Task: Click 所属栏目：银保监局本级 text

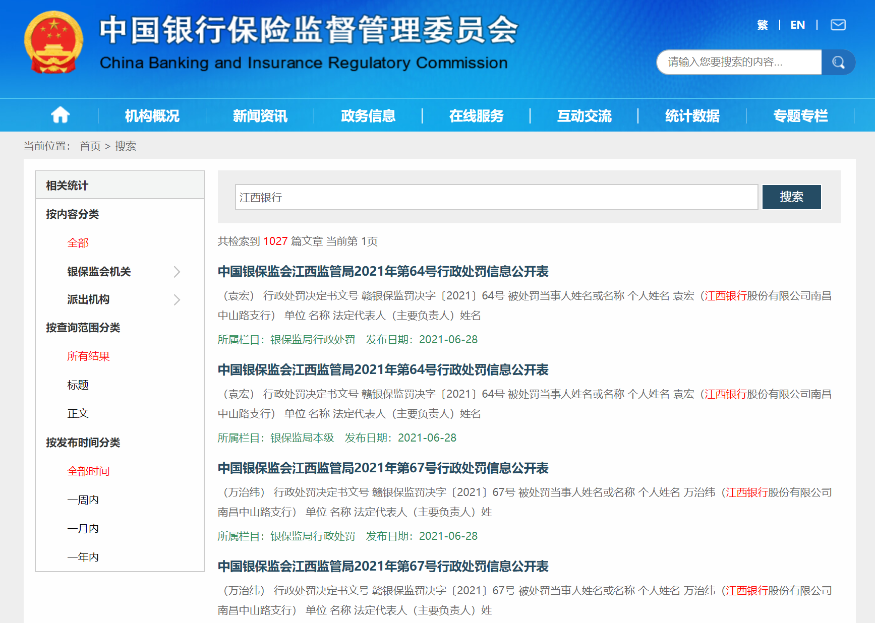Action: click(x=276, y=438)
